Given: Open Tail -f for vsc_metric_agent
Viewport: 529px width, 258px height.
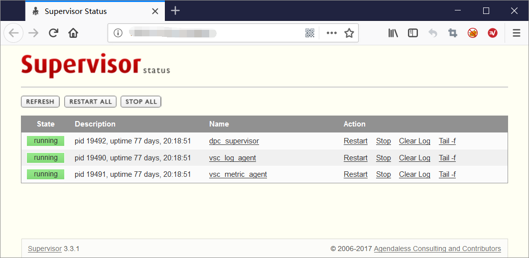Looking at the screenshot, I should tap(447, 174).
